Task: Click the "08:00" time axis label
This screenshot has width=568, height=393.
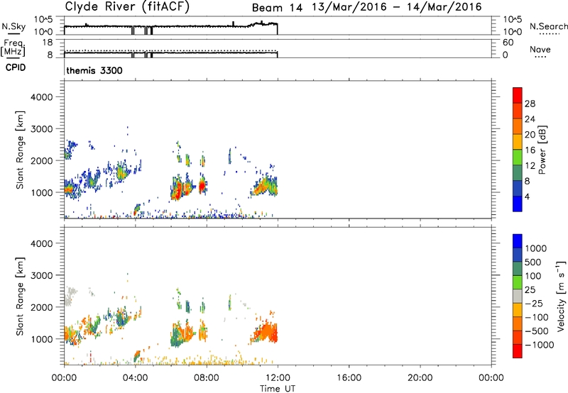Action: pyautogui.click(x=207, y=378)
